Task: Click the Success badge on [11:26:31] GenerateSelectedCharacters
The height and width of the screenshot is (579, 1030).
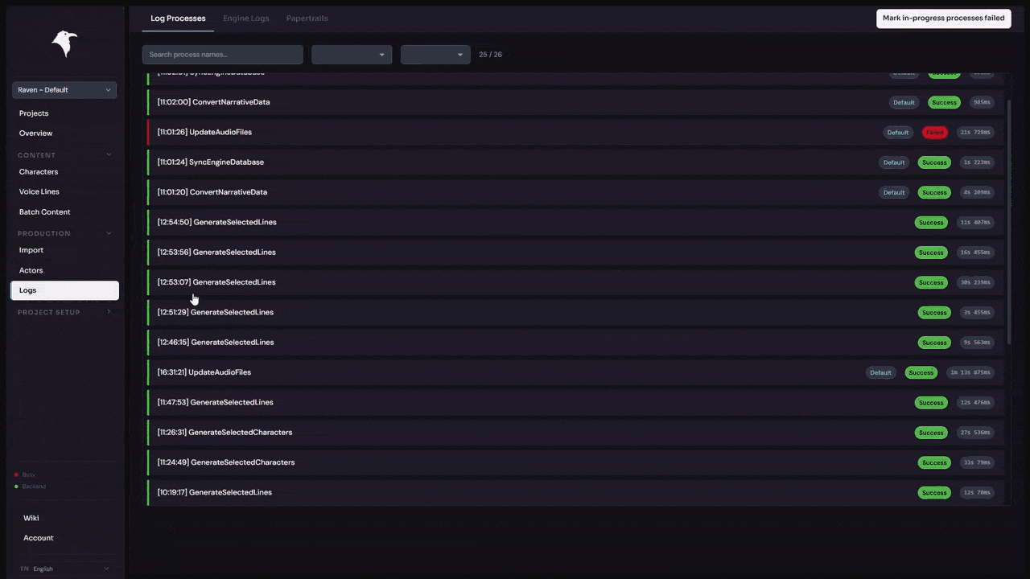Action: [x=931, y=433]
